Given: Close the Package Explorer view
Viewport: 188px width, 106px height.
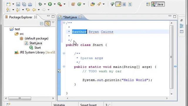Looking at the screenshot, I should coord(36,17).
